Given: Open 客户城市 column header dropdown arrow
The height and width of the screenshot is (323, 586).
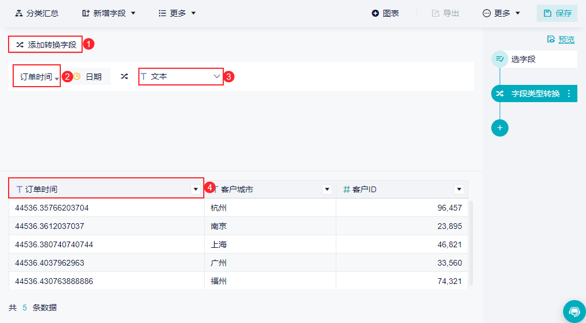Looking at the screenshot, I should click(327, 189).
